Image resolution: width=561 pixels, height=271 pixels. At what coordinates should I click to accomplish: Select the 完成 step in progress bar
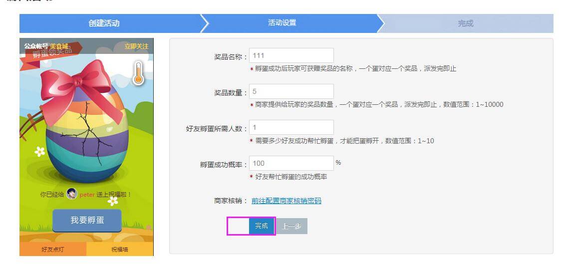466,23
